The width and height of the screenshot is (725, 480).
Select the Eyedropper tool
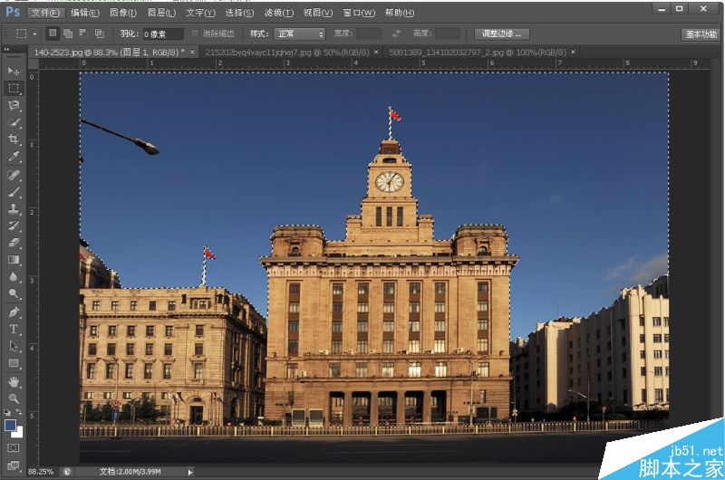(14, 156)
